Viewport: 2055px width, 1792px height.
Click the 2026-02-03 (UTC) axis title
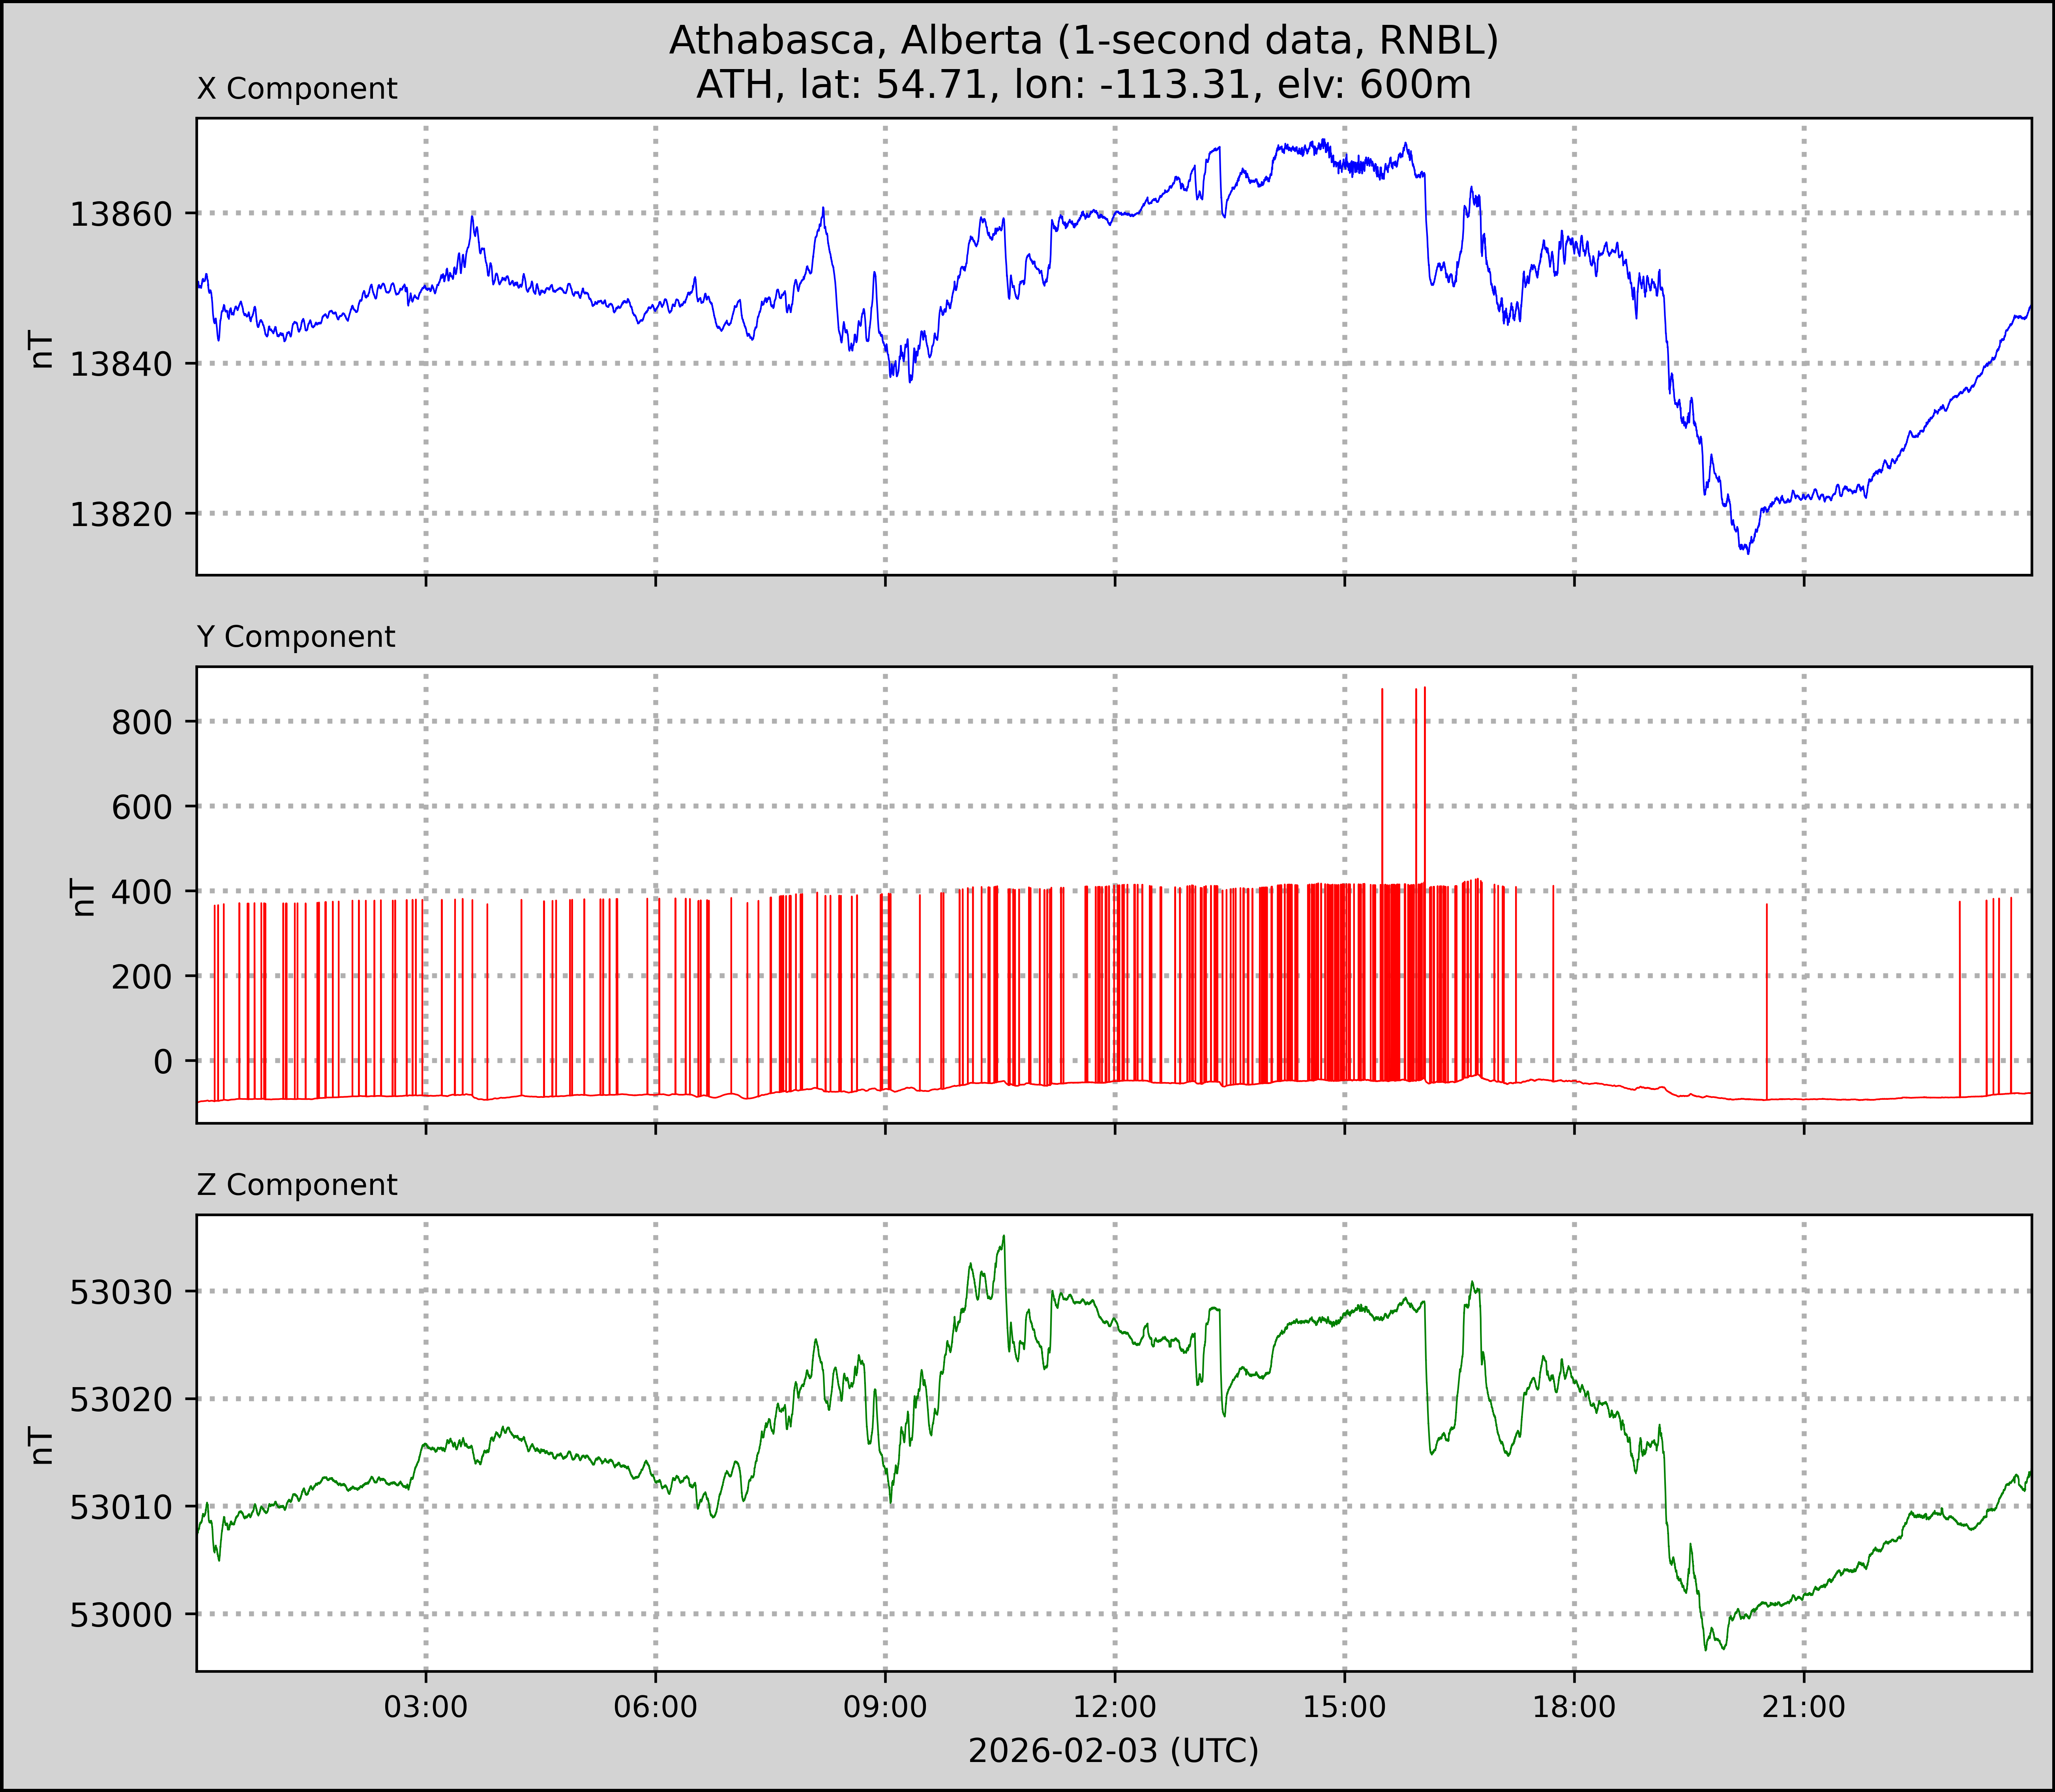point(1113,1751)
